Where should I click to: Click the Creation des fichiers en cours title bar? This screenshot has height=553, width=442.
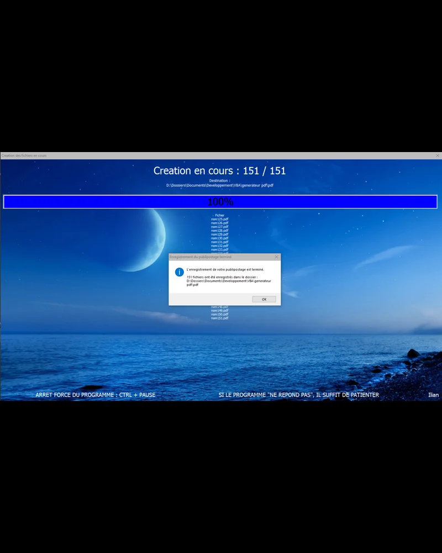click(x=23, y=155)
